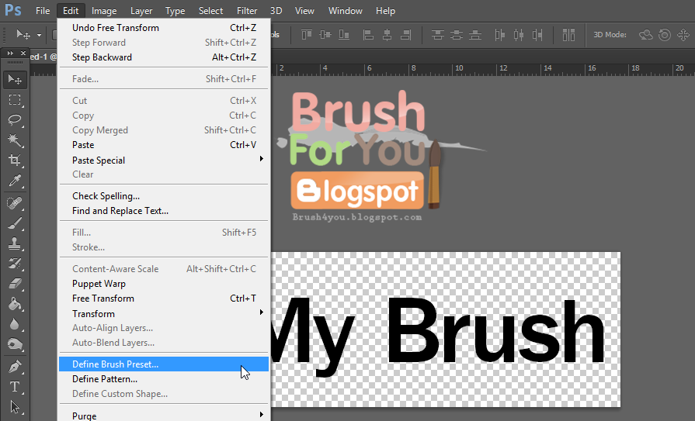Choose Free Transform menu item
Viewport: 695px width, 421px height.
[x=164, y=298]
